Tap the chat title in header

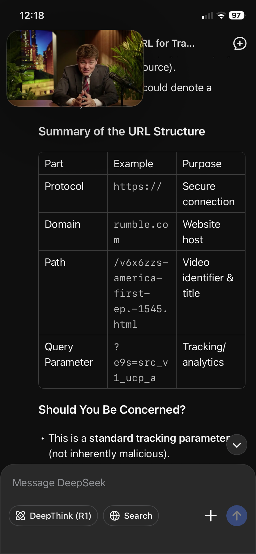point(169,43)
